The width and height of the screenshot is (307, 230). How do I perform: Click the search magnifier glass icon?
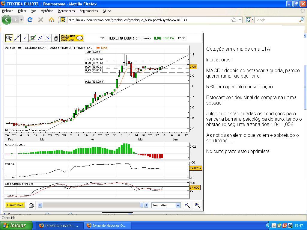click(302, 20)
